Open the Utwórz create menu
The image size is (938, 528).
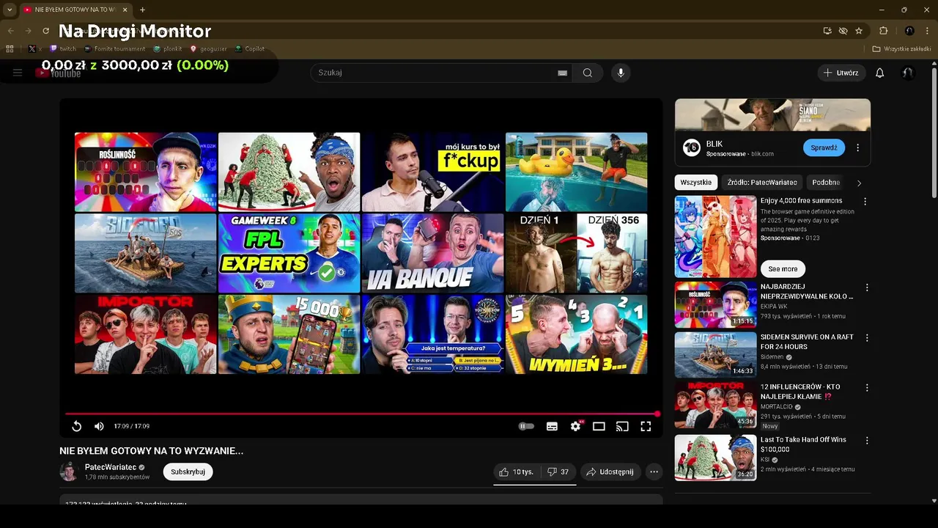pos(841,73)
